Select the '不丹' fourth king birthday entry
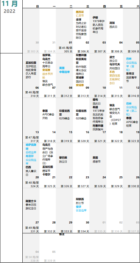 tap(115, 77)
